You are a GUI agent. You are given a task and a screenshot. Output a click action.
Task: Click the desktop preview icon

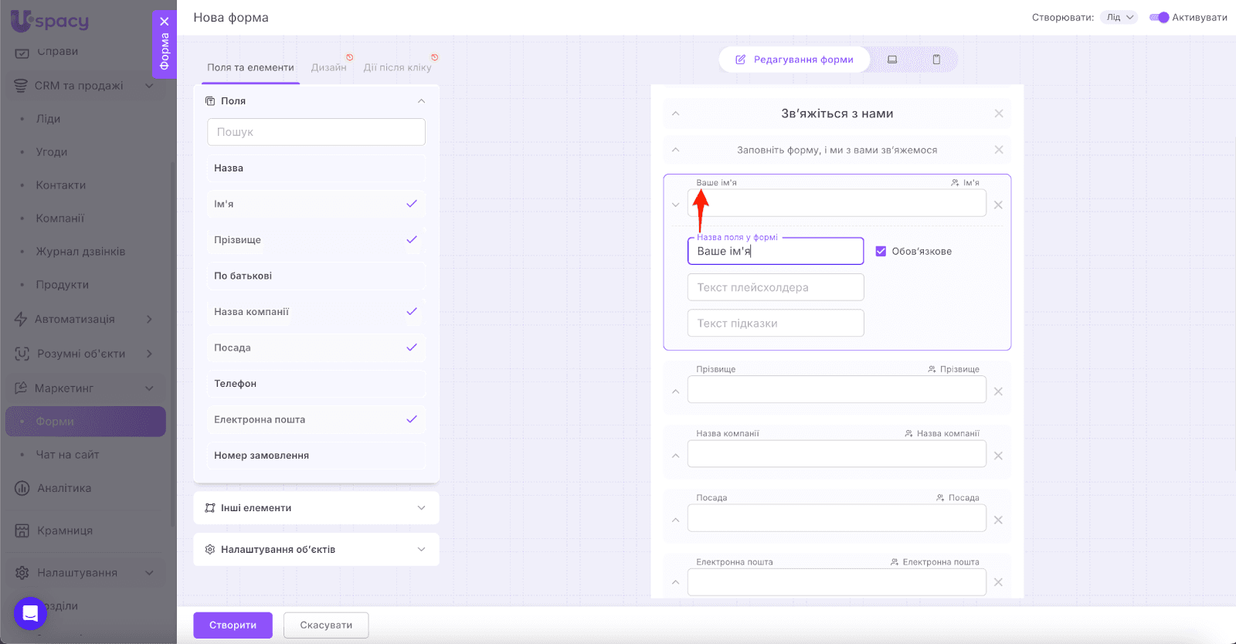pos(892,59)
